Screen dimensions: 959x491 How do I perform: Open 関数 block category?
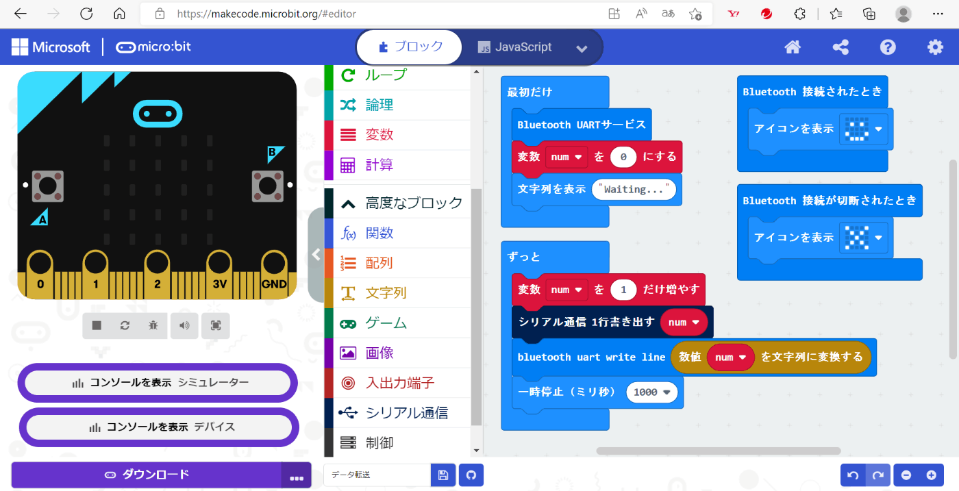click(x=397, y=233)
